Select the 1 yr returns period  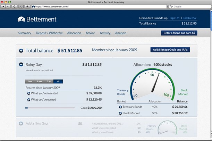49,81
